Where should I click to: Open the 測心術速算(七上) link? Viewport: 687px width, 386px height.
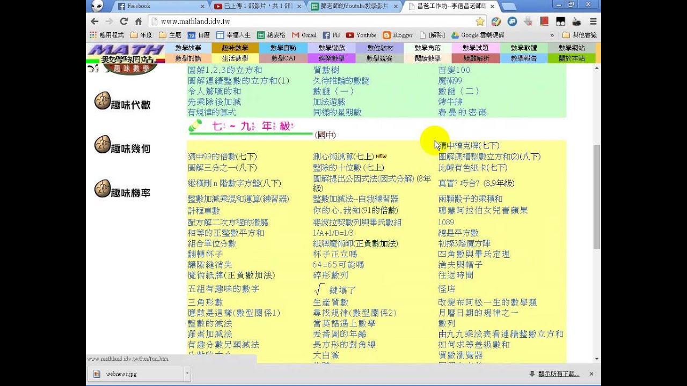(343, 157)
